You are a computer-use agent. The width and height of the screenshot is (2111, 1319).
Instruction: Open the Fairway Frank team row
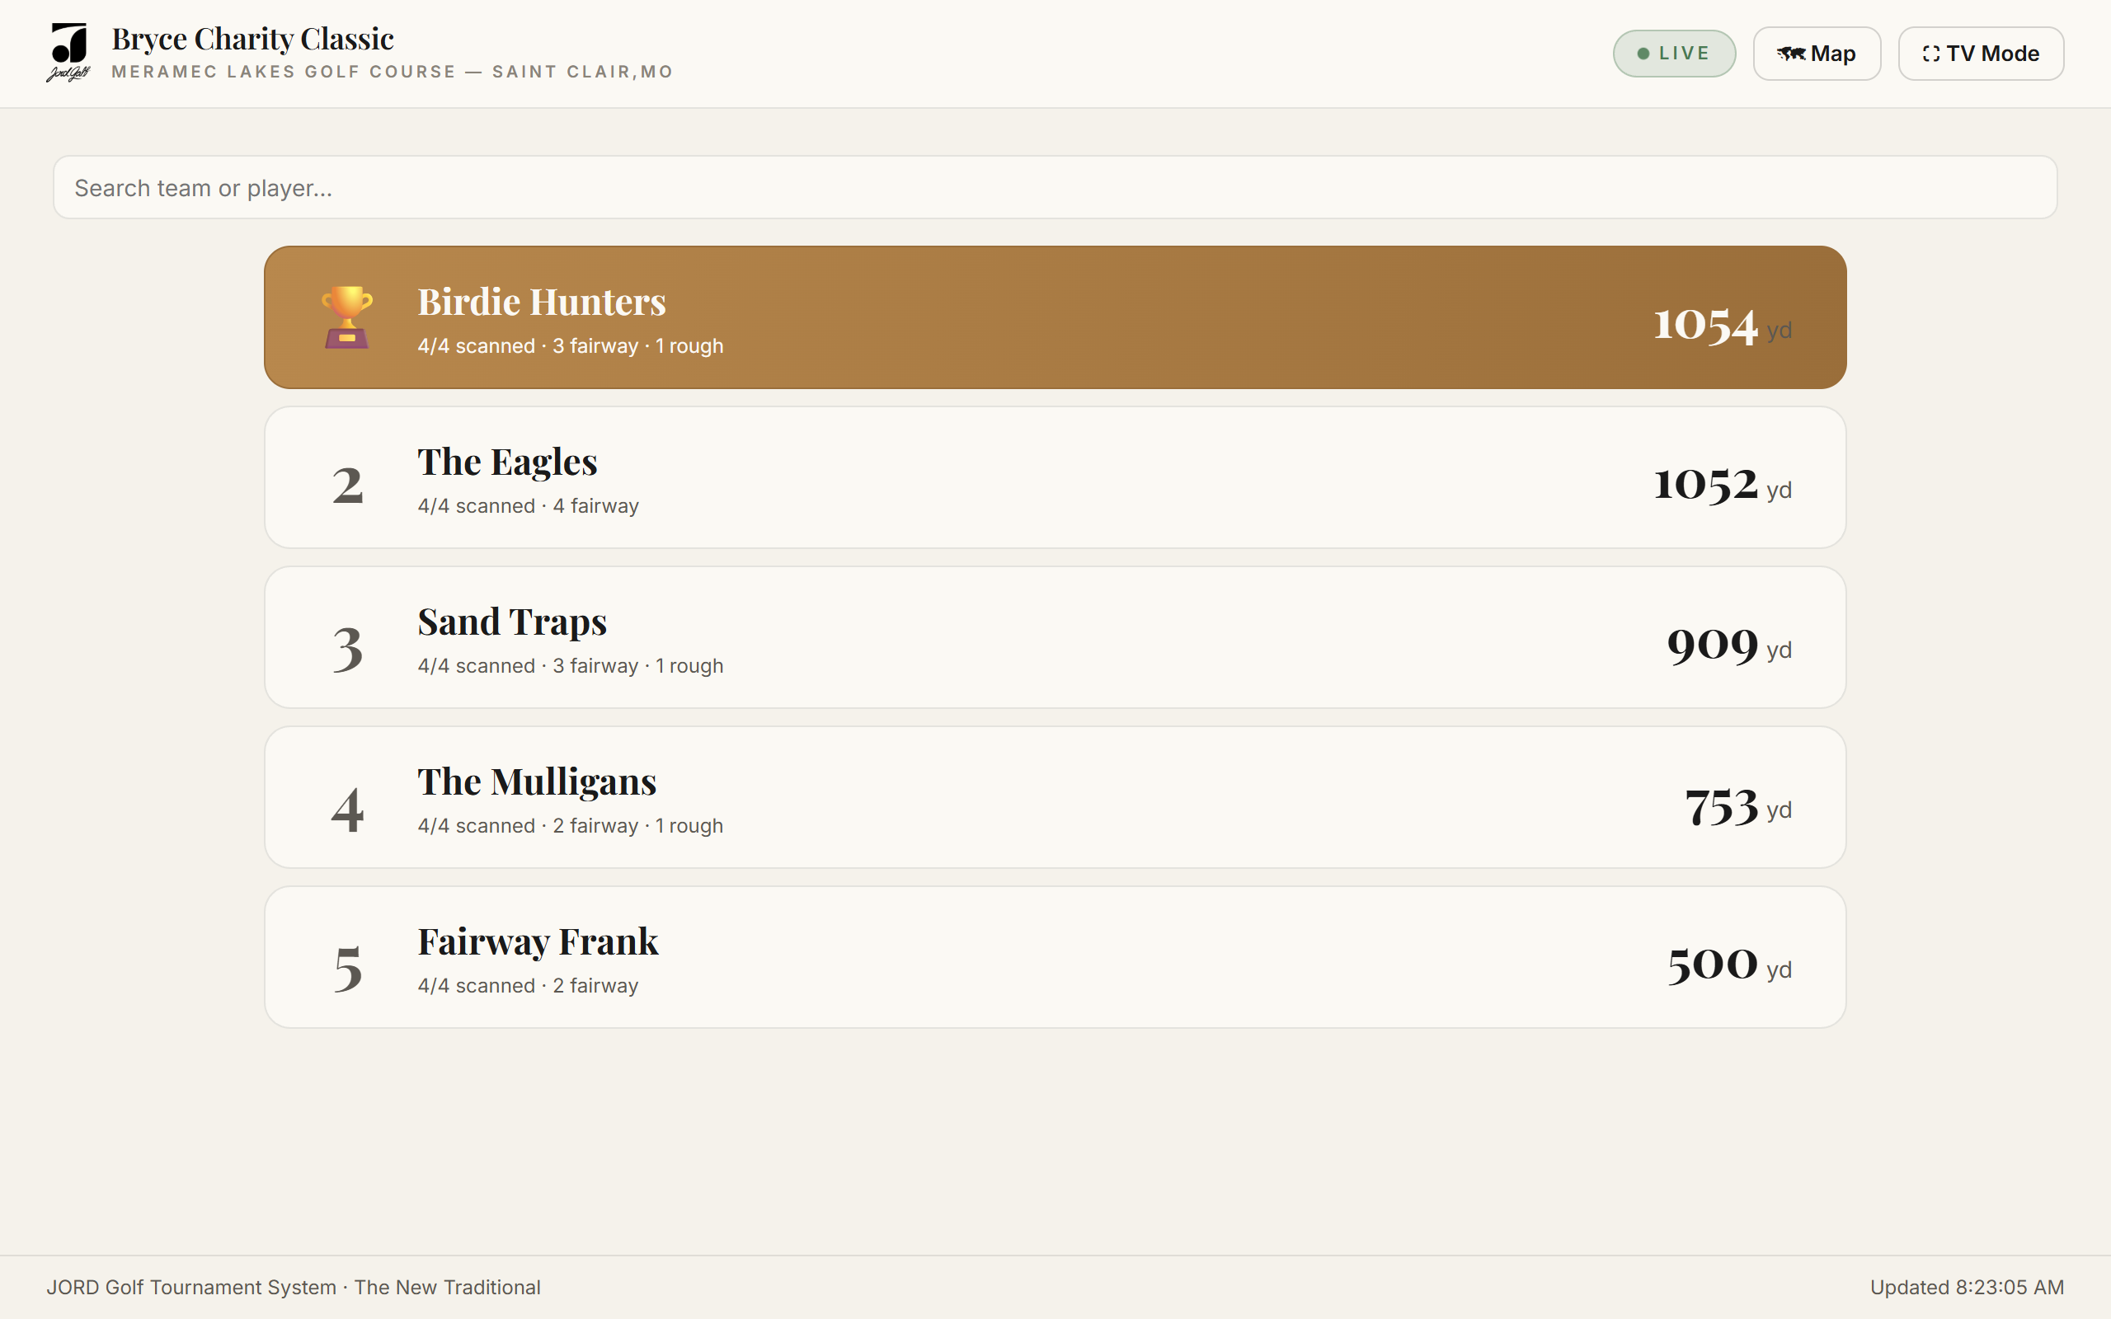coord(1055,957)
